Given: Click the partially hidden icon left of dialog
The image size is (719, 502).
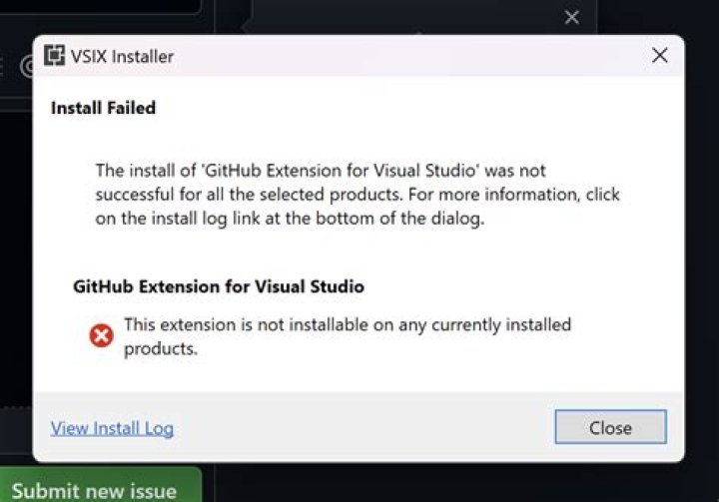Looking at the screenshot, I should (x=25, y=66).
